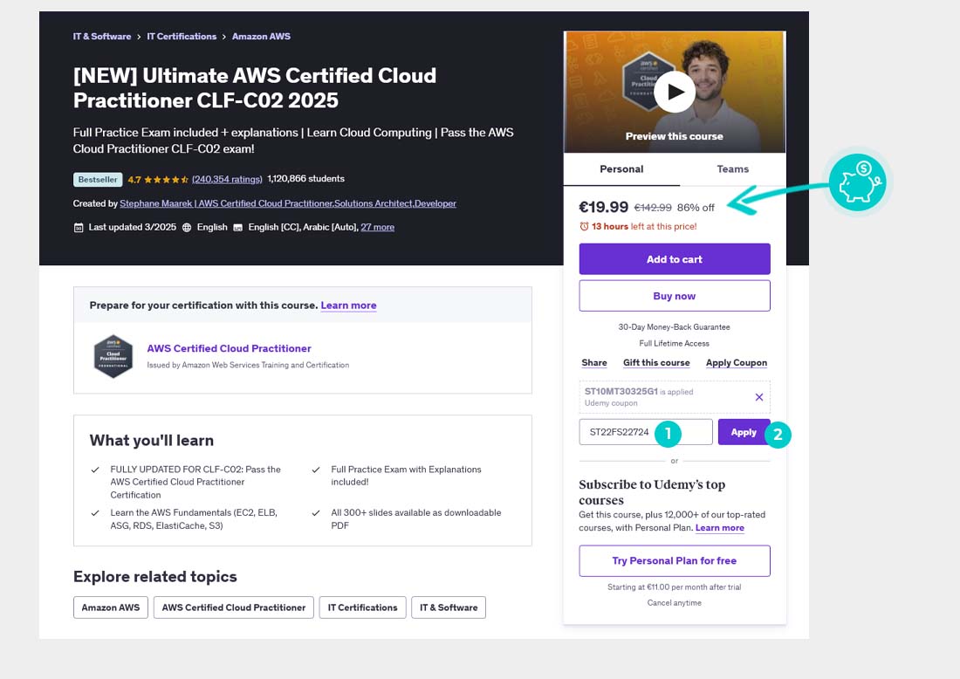Click the star rating icons
This screenshot has height=679, width=960.
point(166,180)
